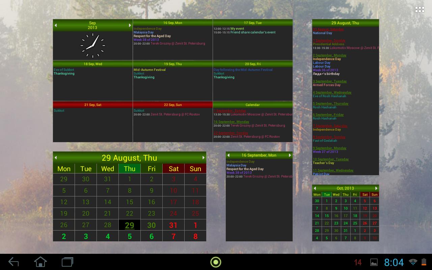Screen dimensions: 432x270
Task: Tap the 'Thanksgiving' entry under 18 Sep, Wed
Action: [64, 73]
